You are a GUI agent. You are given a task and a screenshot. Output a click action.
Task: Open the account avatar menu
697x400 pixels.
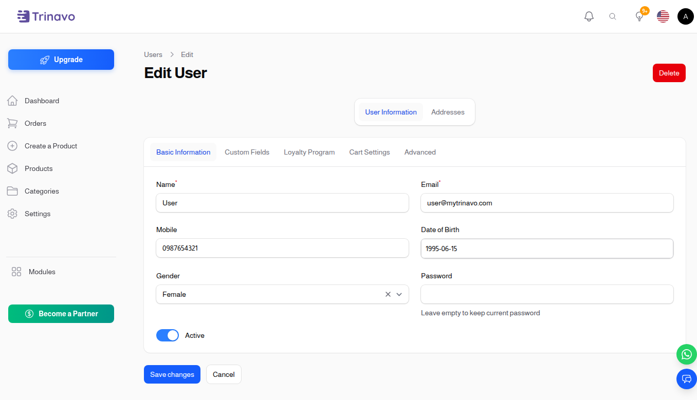pyautogui.click(x=686, y=16)
